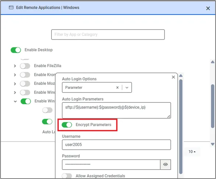This screenshot has width=216, height=179.
Task: Toggle the grey switch under Enable Win
Action: 47,110
